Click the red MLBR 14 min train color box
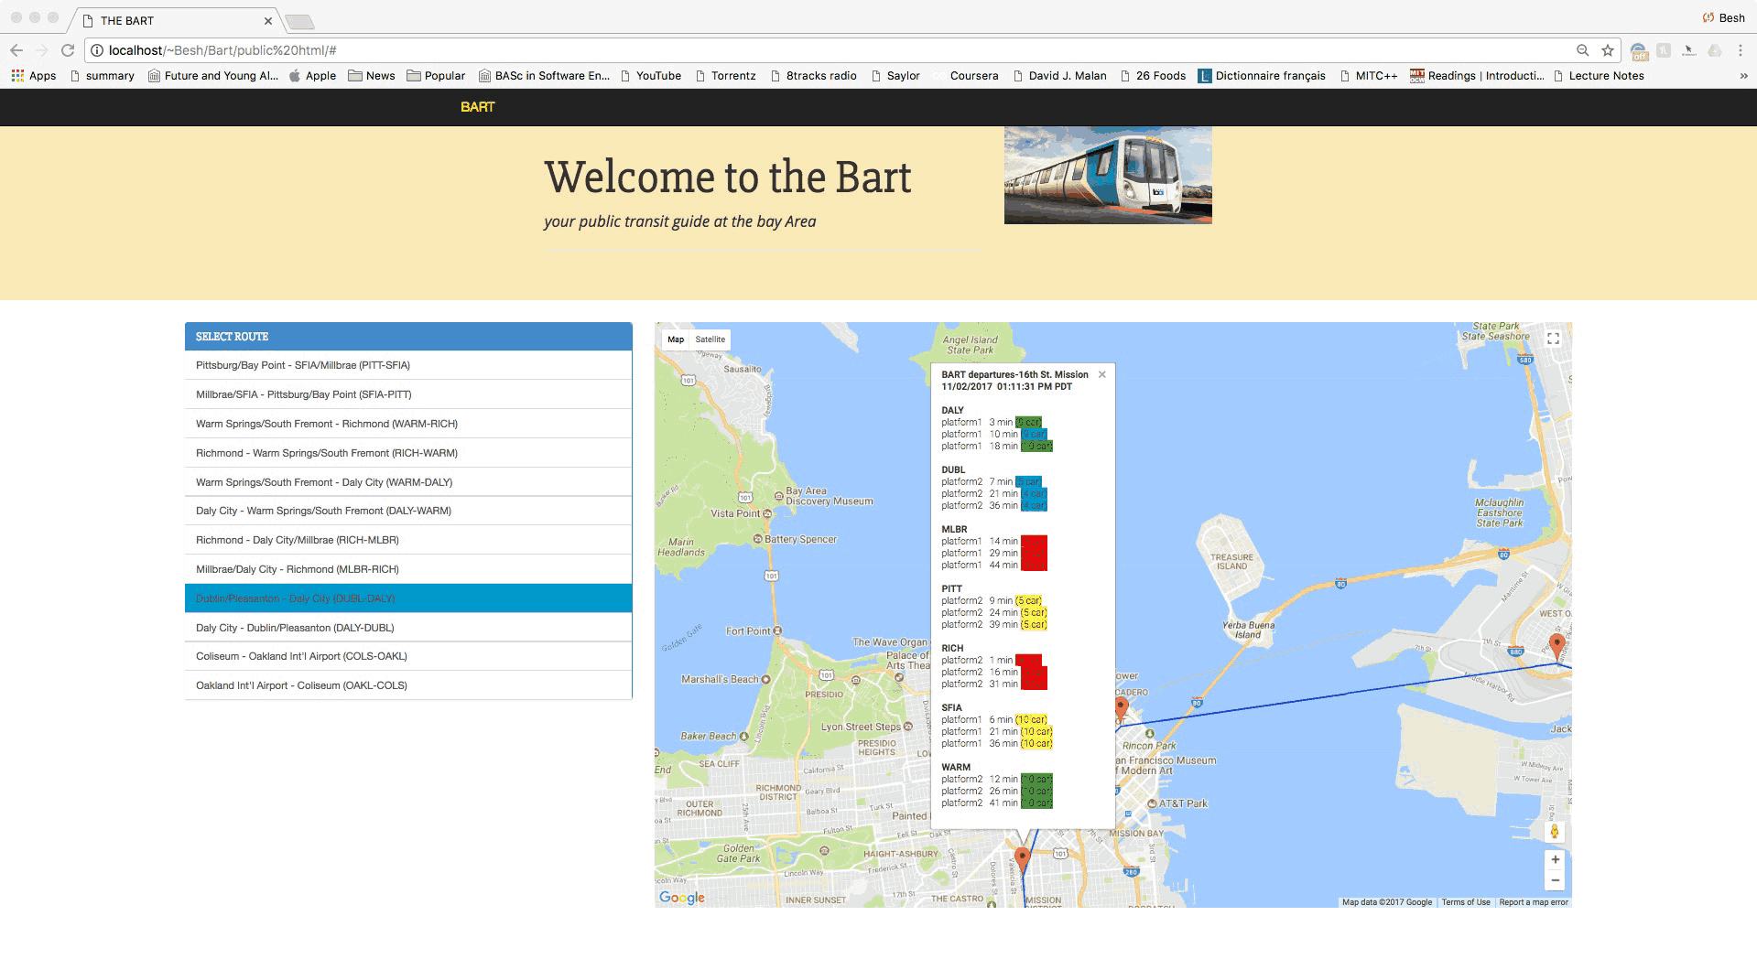 (1034, 542)
